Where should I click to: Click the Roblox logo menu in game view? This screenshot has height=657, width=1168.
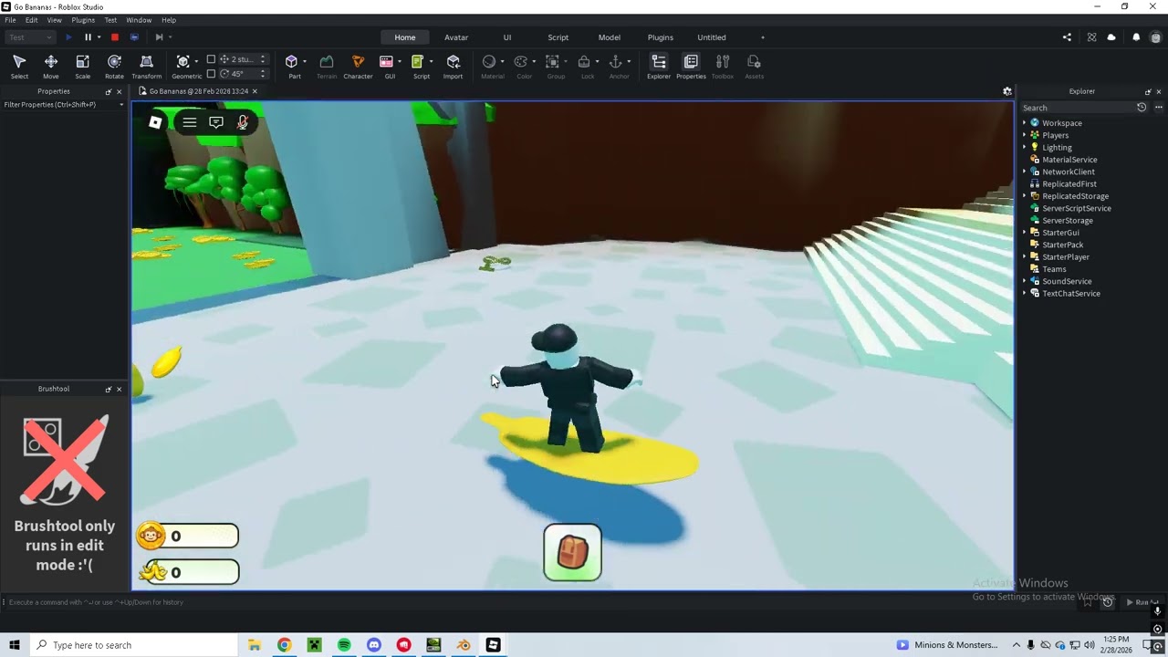point(155,122)
